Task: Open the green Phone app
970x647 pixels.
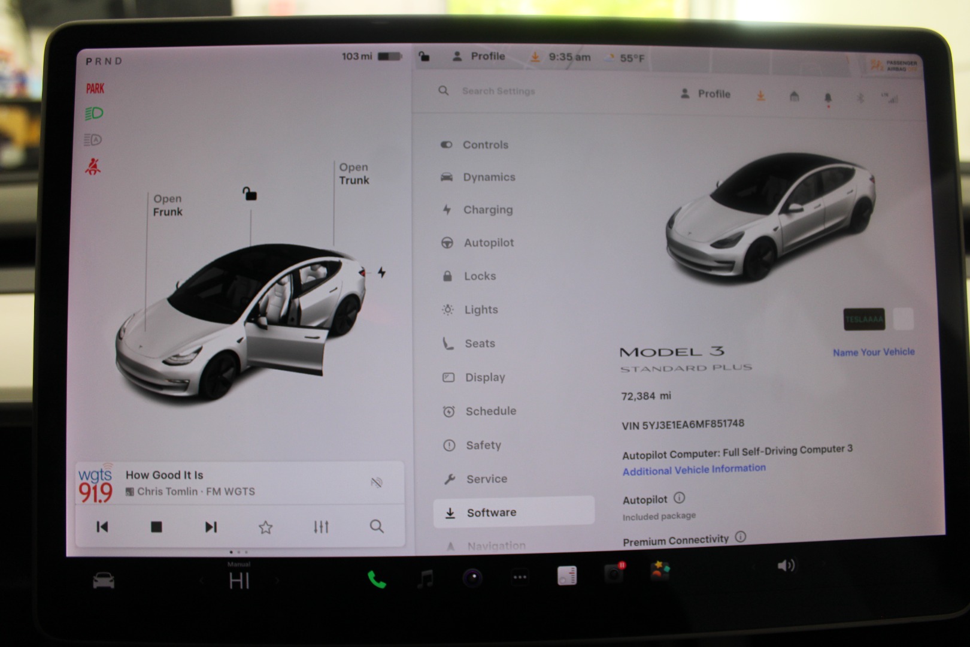Action: [x=377, y=579]
